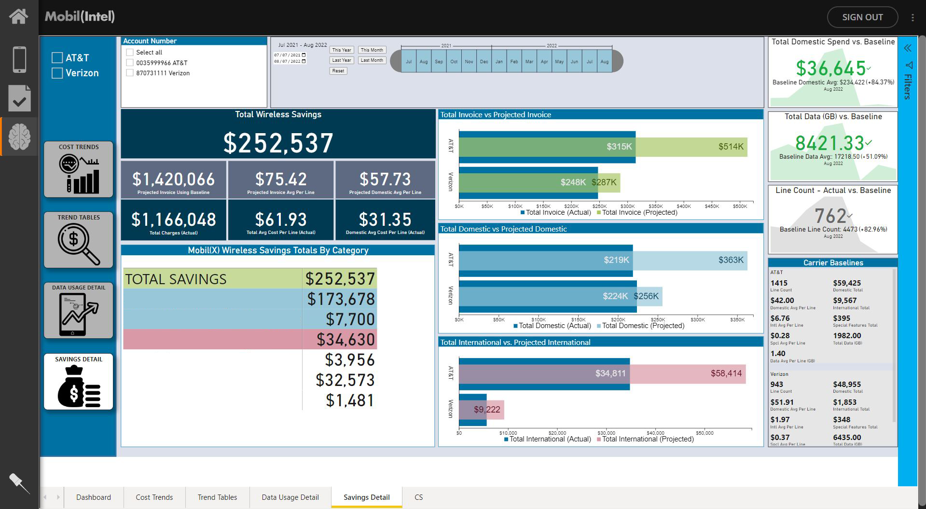
Task: Click the $34,630 savings category value
Action: (346, 340)
